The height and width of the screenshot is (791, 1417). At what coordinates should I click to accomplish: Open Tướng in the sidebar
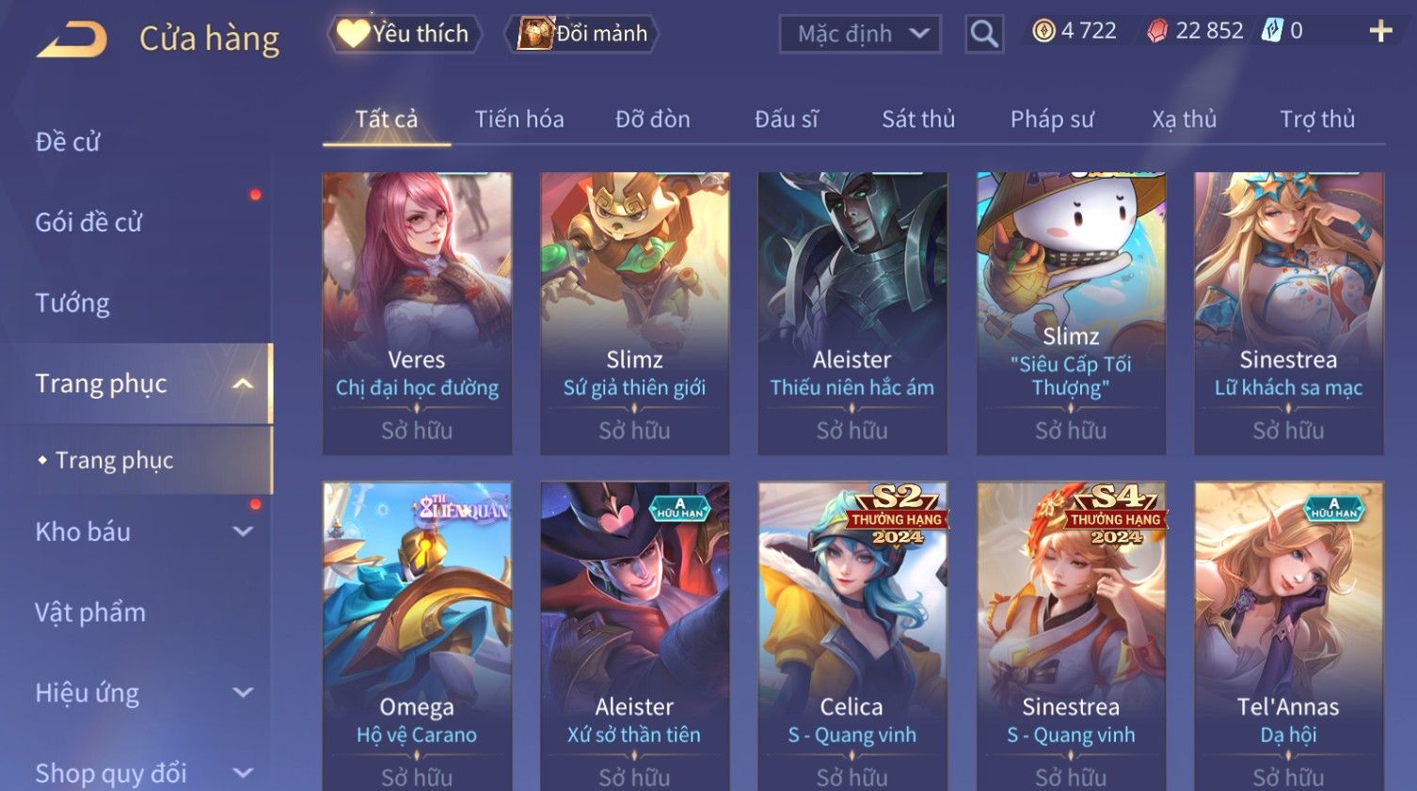(72, 303)
